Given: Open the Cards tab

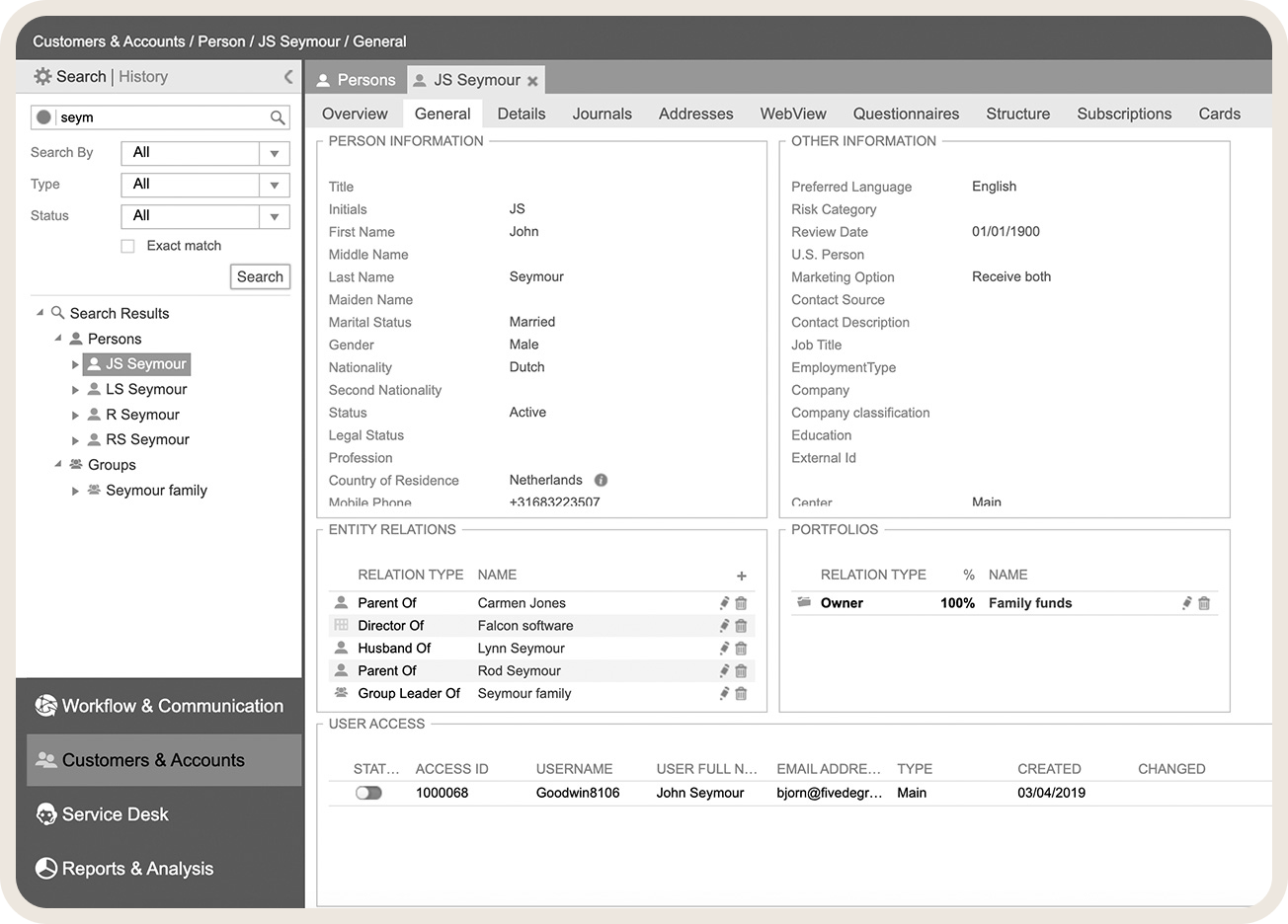Looking at the screenshot, I should coord(1219,114).
